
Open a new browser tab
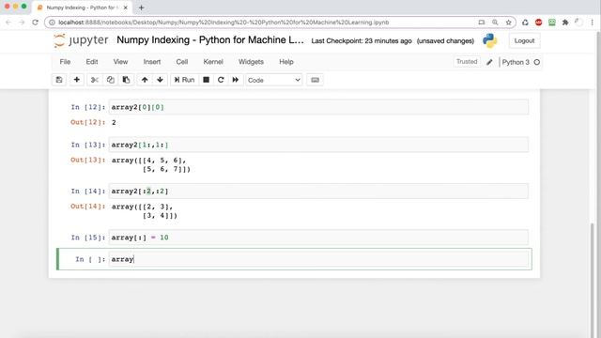pyautogui.click(x=141, y=8)
